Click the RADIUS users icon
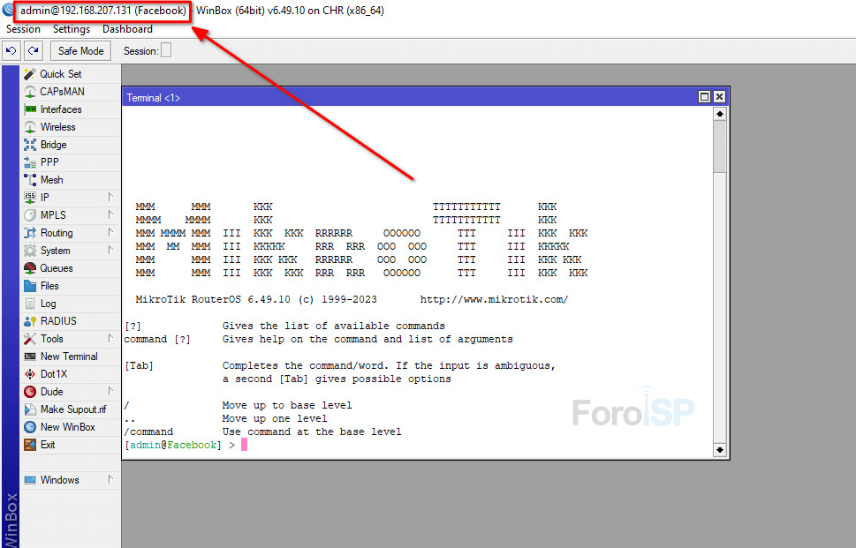The width and height of the screenshot is (856, 548). [x=30, y=321]
